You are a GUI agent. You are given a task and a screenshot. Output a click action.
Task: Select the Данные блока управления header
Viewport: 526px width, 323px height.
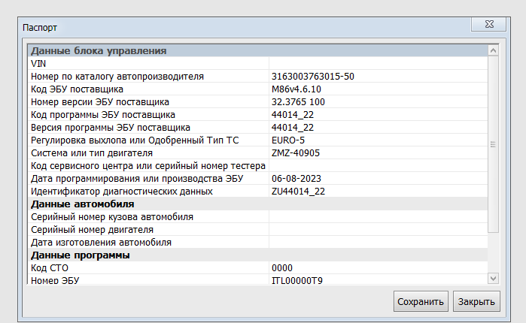[x=258, y=50]
